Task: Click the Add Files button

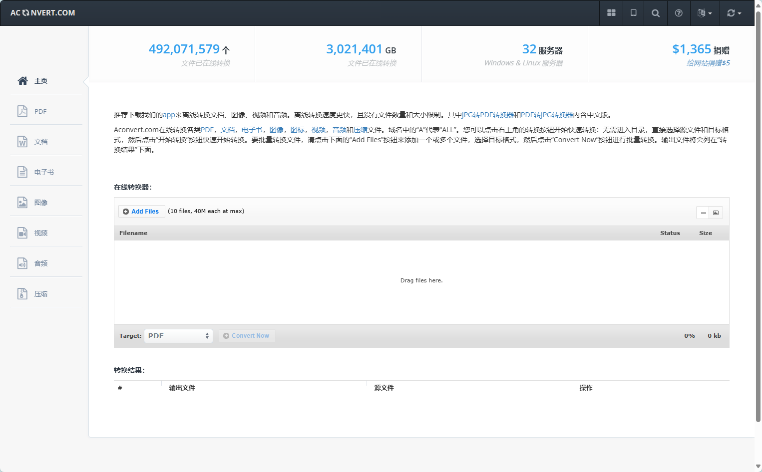Action: [x=141, y=212]
